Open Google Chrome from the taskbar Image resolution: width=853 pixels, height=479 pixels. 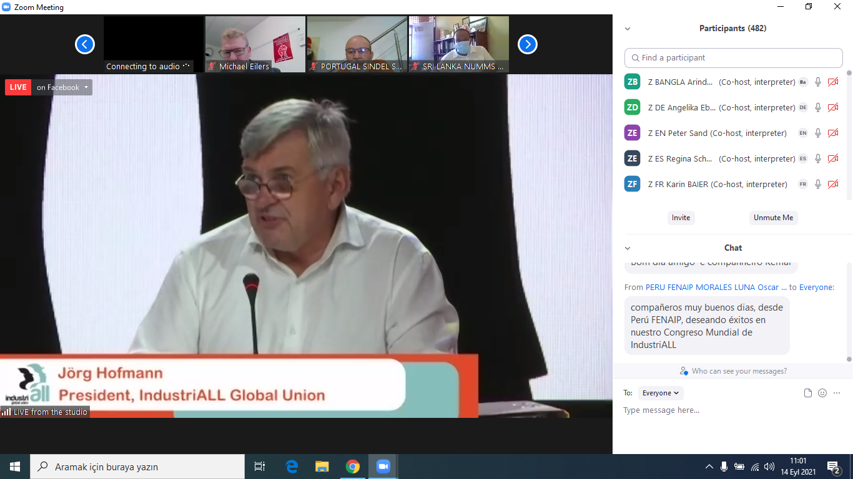353,467
